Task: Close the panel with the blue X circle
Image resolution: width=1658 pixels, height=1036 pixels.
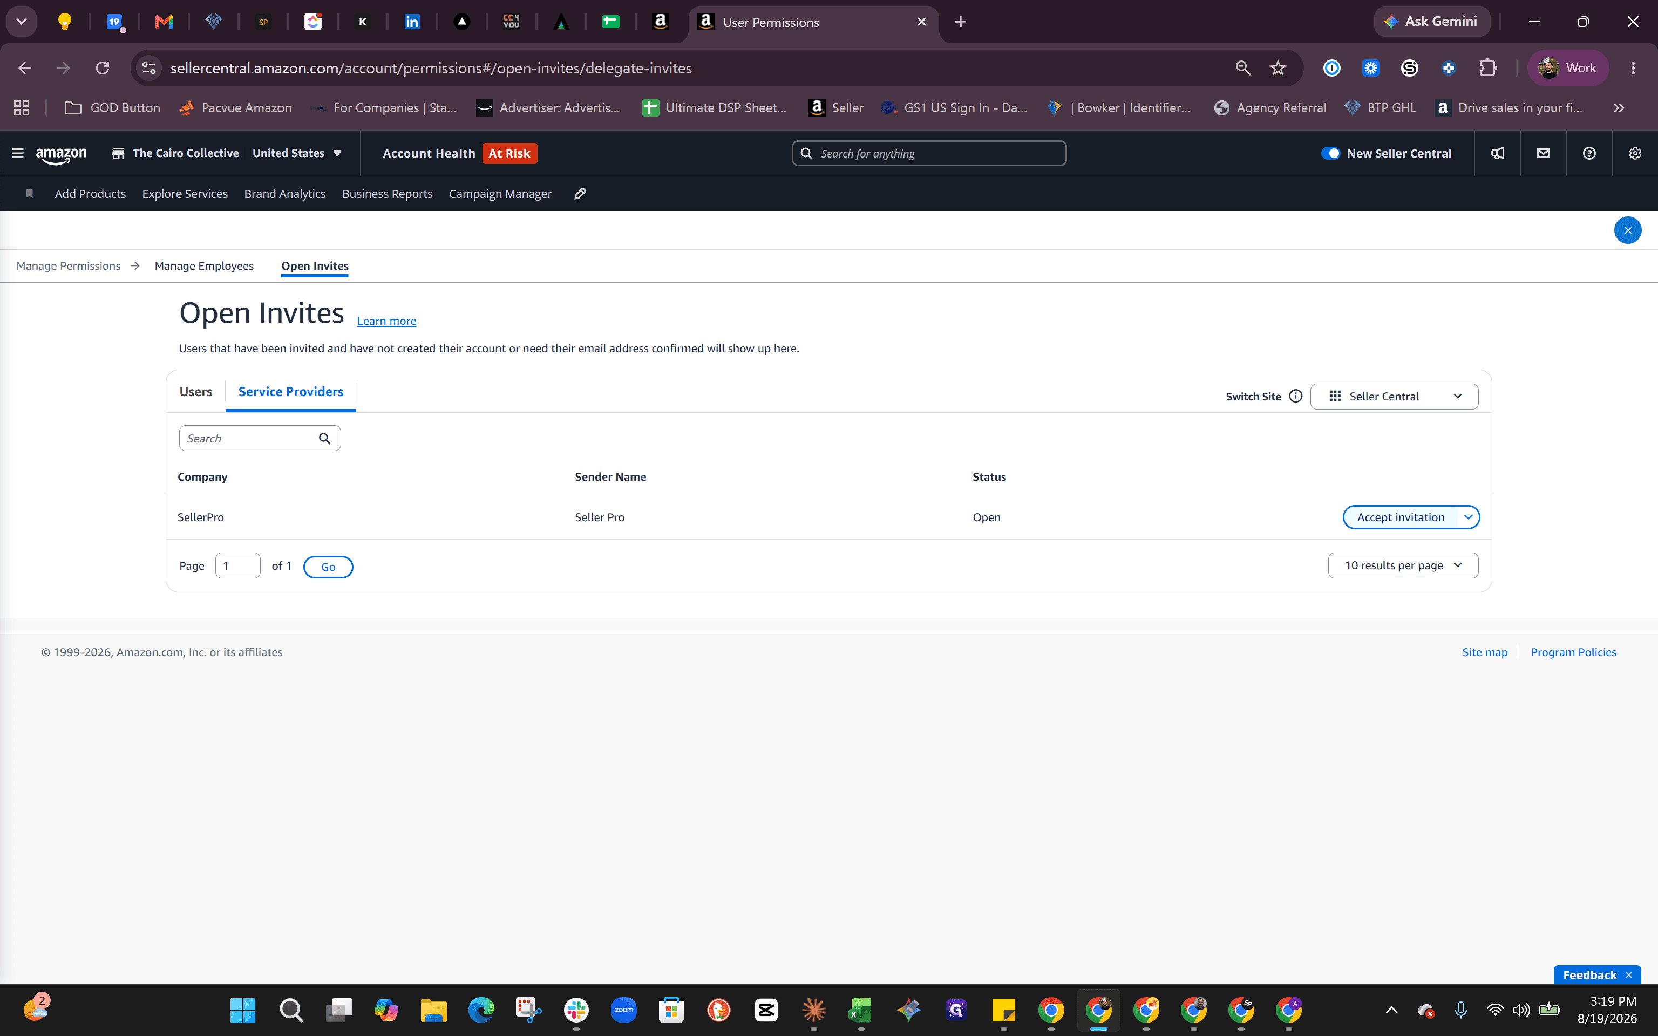Action: pos(1628,230)
